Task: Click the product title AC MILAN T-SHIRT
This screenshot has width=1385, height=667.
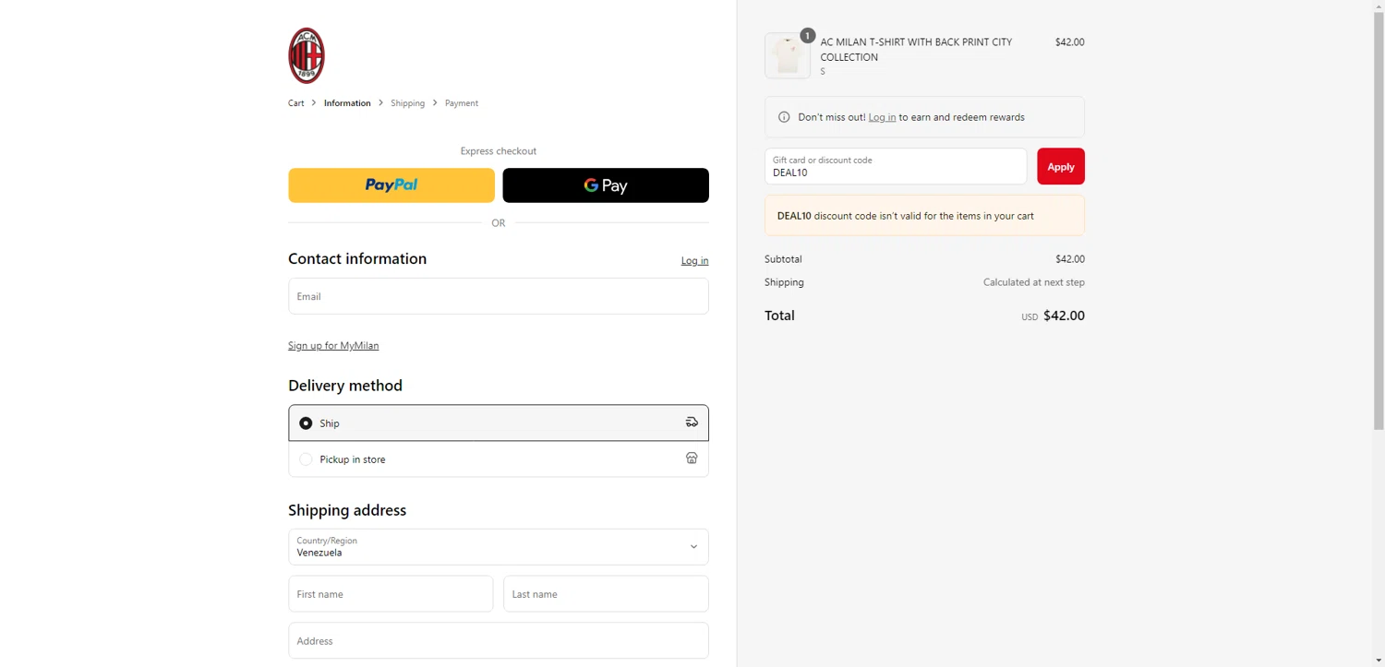Action: 916,50
